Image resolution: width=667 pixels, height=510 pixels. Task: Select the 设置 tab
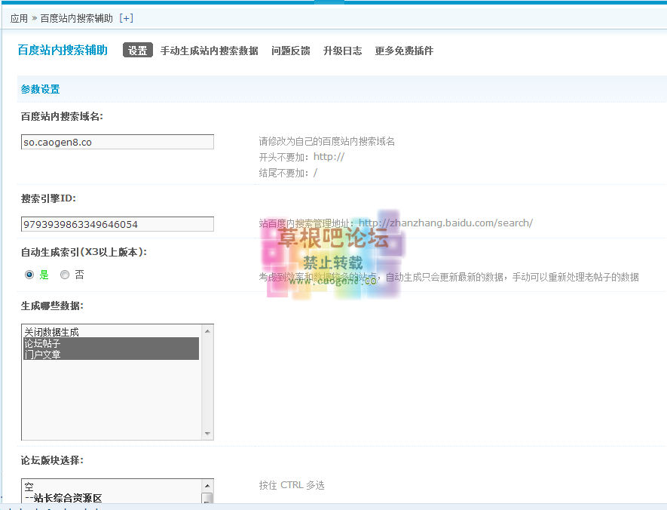tap(137, 51)
